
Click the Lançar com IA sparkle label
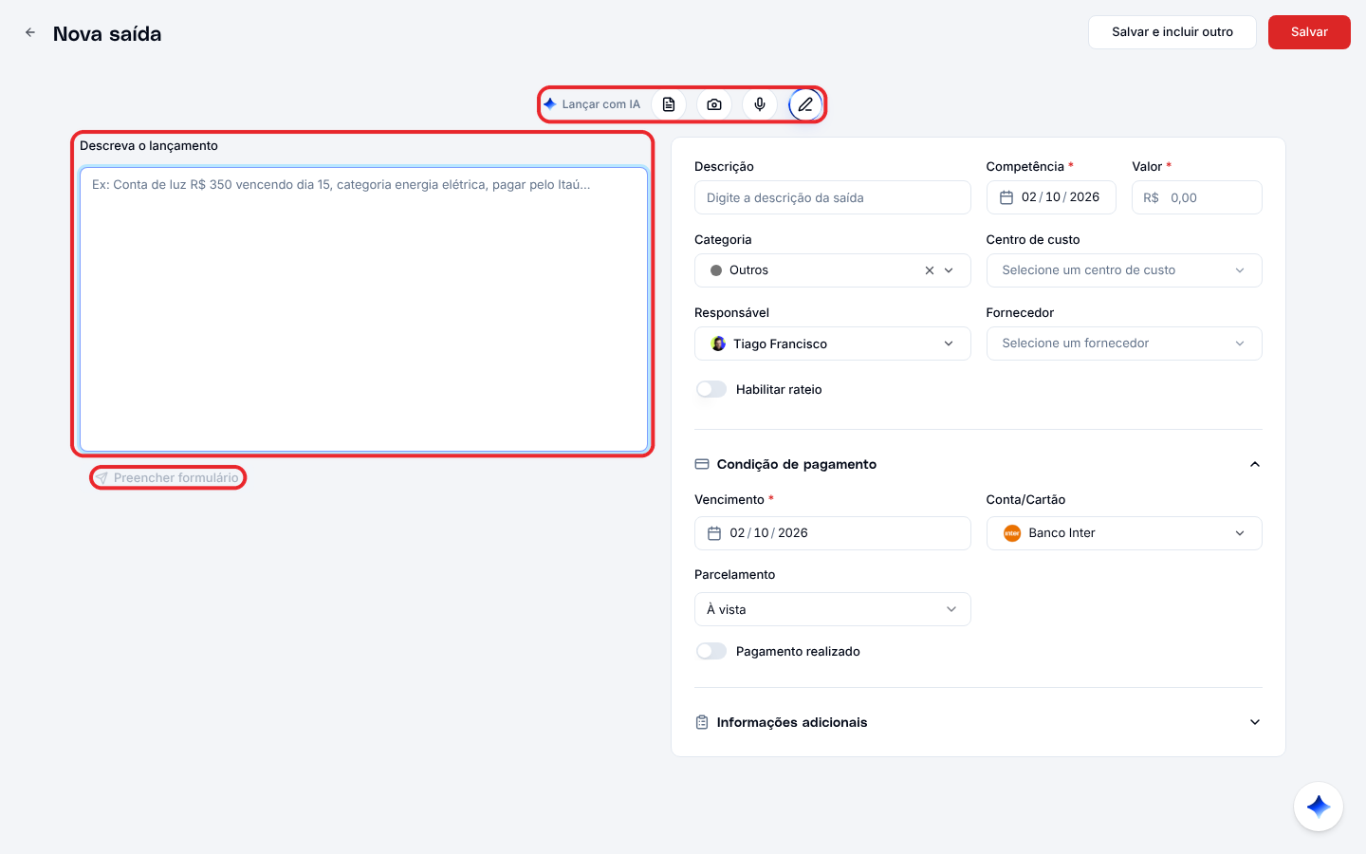(x=592, y=104)
